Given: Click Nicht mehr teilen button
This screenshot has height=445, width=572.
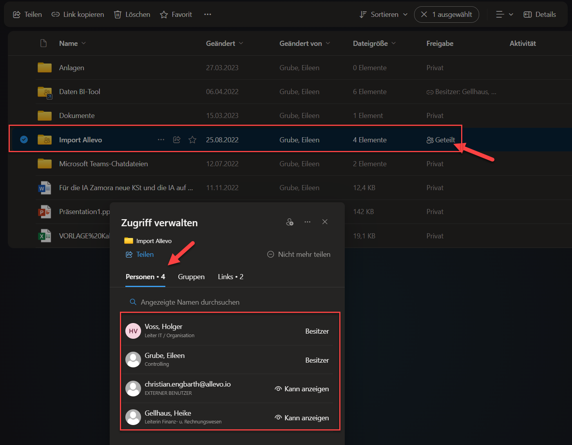Looking at the screenshot, I should [x=299, y=254].
